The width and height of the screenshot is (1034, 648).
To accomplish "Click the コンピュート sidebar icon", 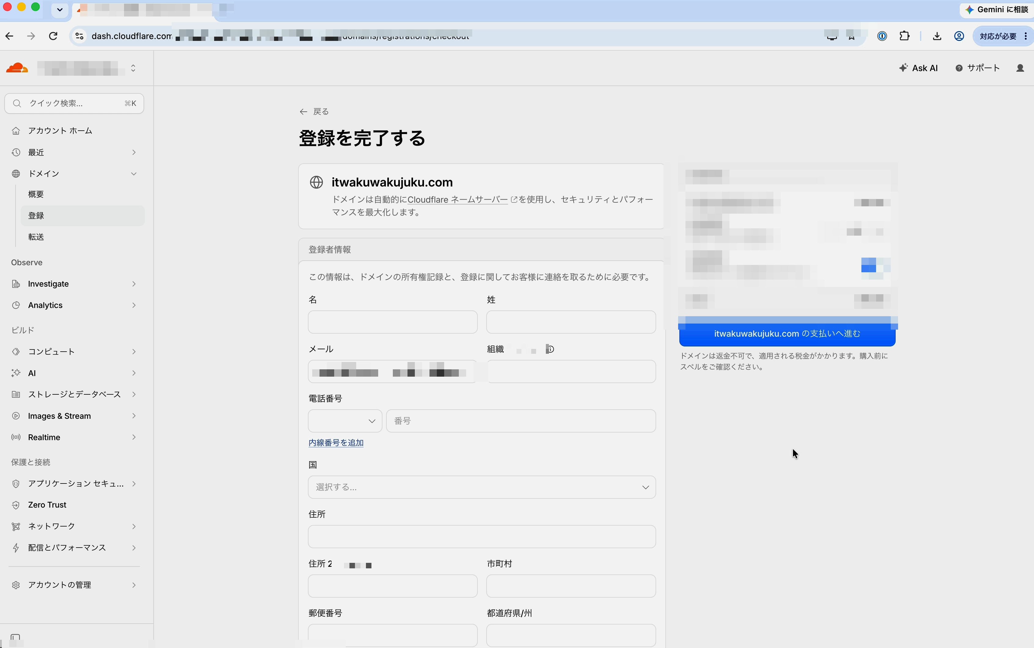I will pyautogui.click(x=16, y=351).
